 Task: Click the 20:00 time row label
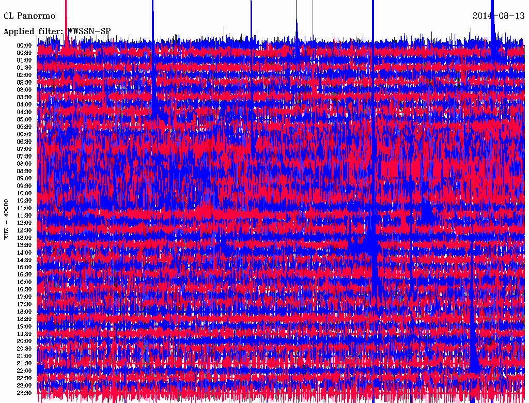(x=24, y=342)
